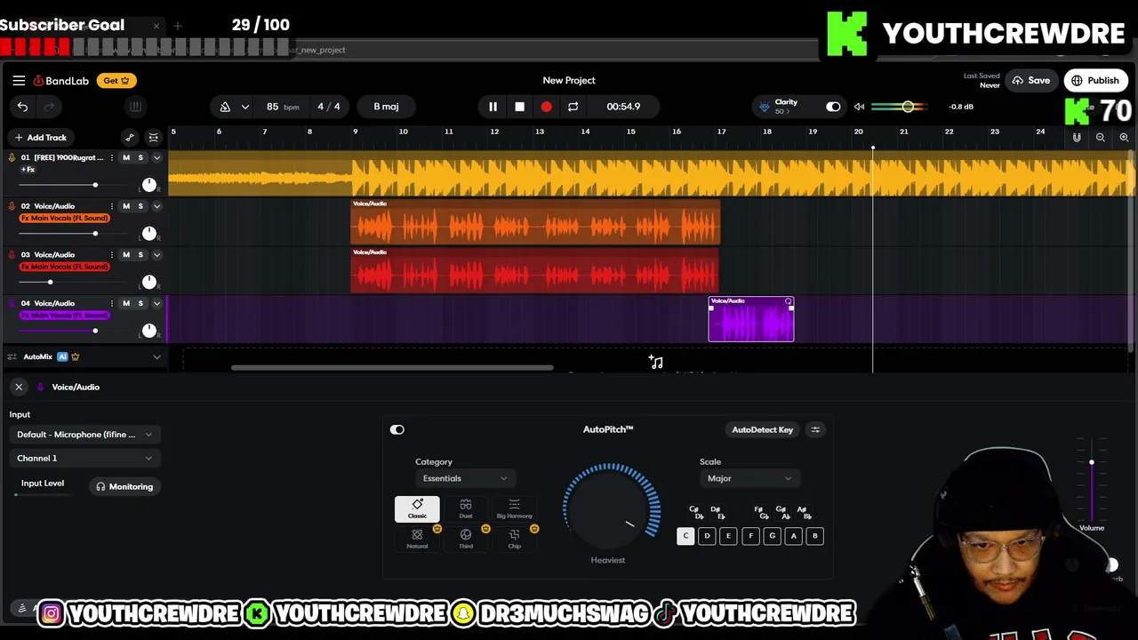This screenshot has height=640, width=1138.
Task: Expand track 03 chevron
Action: (156, 255)
